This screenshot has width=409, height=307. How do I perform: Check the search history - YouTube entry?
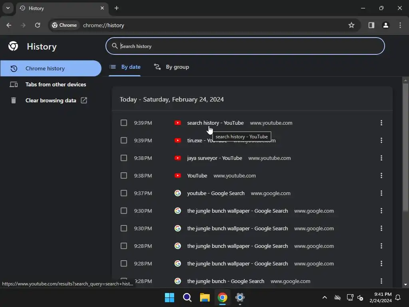point(124,123)
